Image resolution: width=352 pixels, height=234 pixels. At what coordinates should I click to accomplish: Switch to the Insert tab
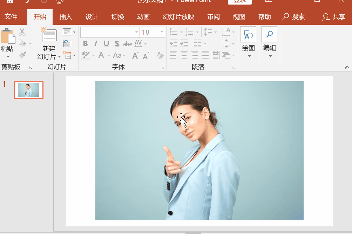point(66,17)
